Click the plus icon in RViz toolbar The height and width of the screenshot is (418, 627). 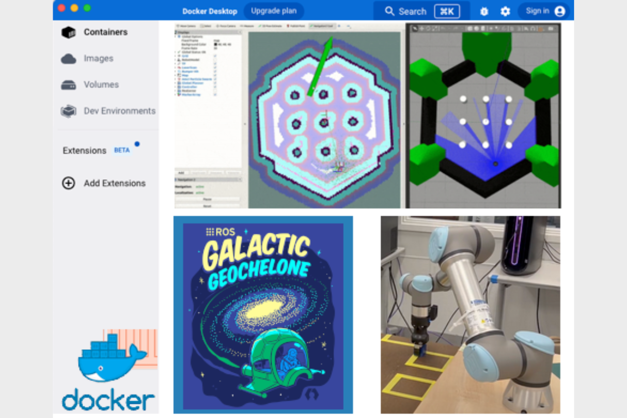tap(339, 26)
